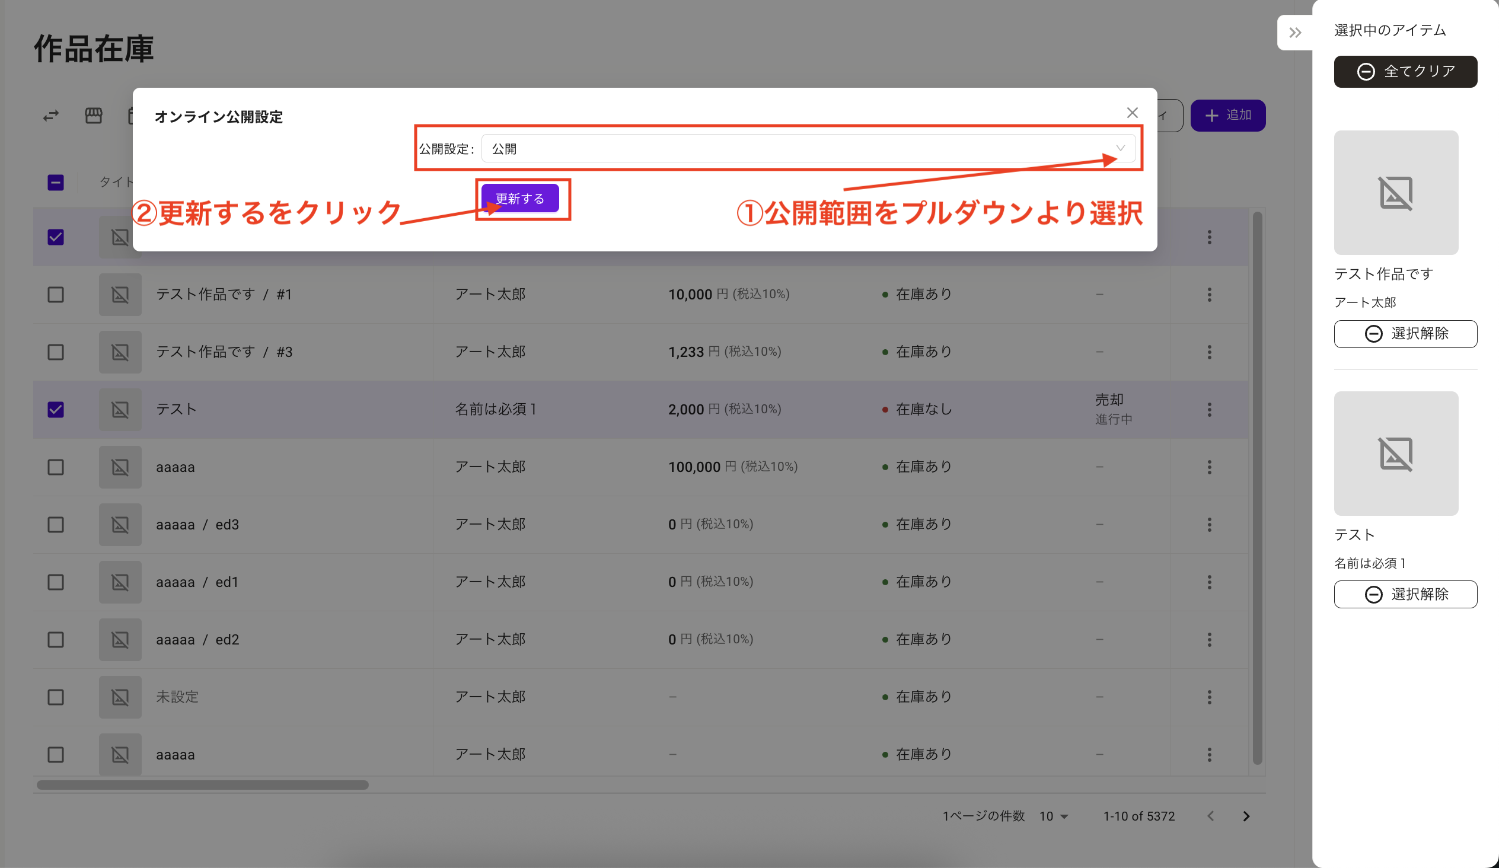Check the checkbox for テスト作品です #3
Screen dimensions: 1499x868
point(55,352)
